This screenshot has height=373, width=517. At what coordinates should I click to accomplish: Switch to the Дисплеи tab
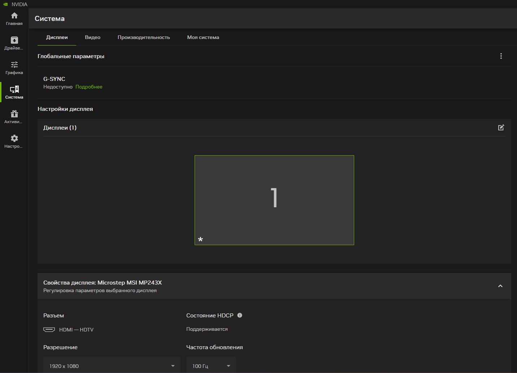click(57, 37)
